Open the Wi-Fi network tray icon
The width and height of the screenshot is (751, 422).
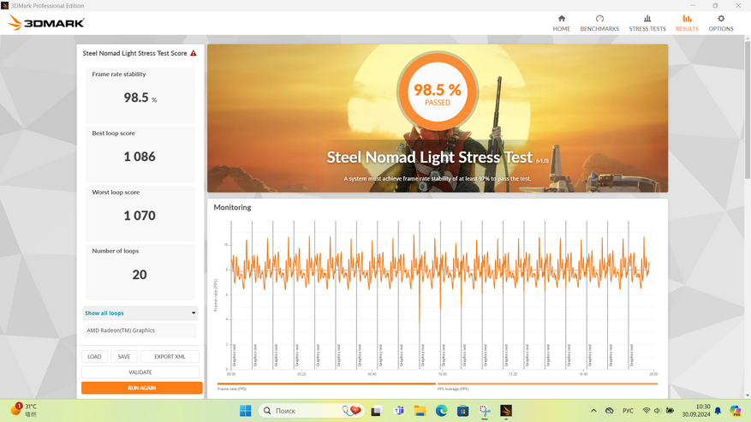(x=647, y=411)
